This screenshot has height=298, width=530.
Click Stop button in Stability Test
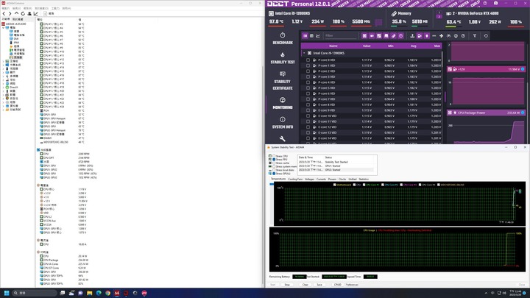click(287, 285)
